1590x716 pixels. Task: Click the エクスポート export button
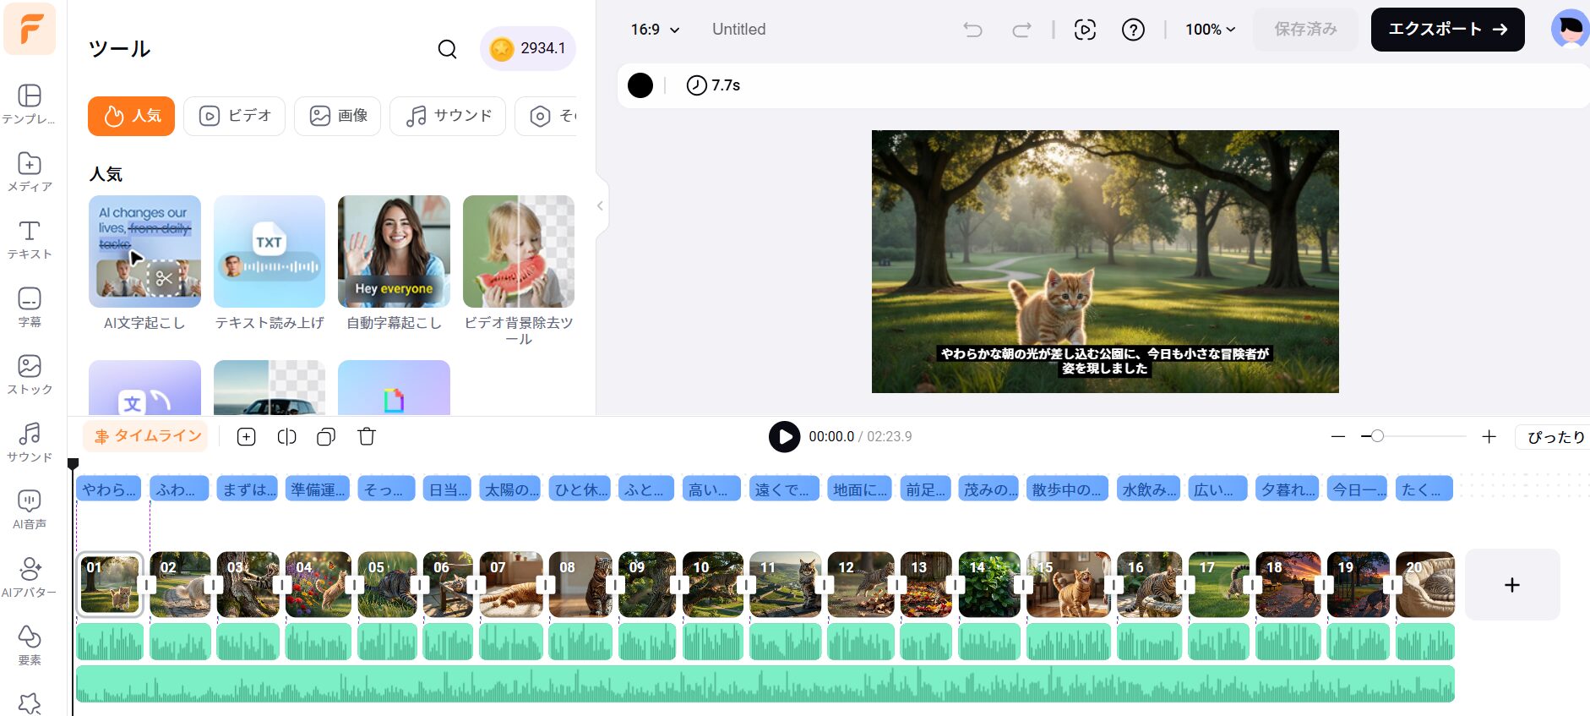(x=1447, y=30)
